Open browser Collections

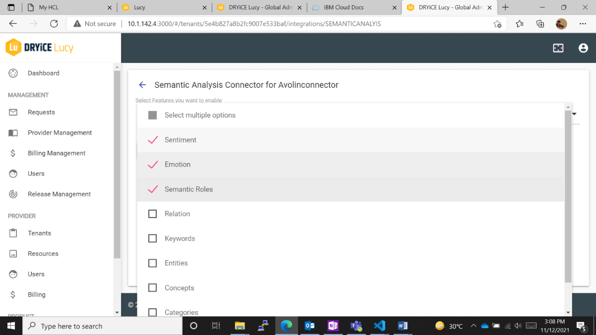540,24
